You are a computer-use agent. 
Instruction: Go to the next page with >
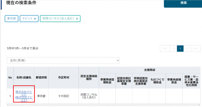(187, 49)
